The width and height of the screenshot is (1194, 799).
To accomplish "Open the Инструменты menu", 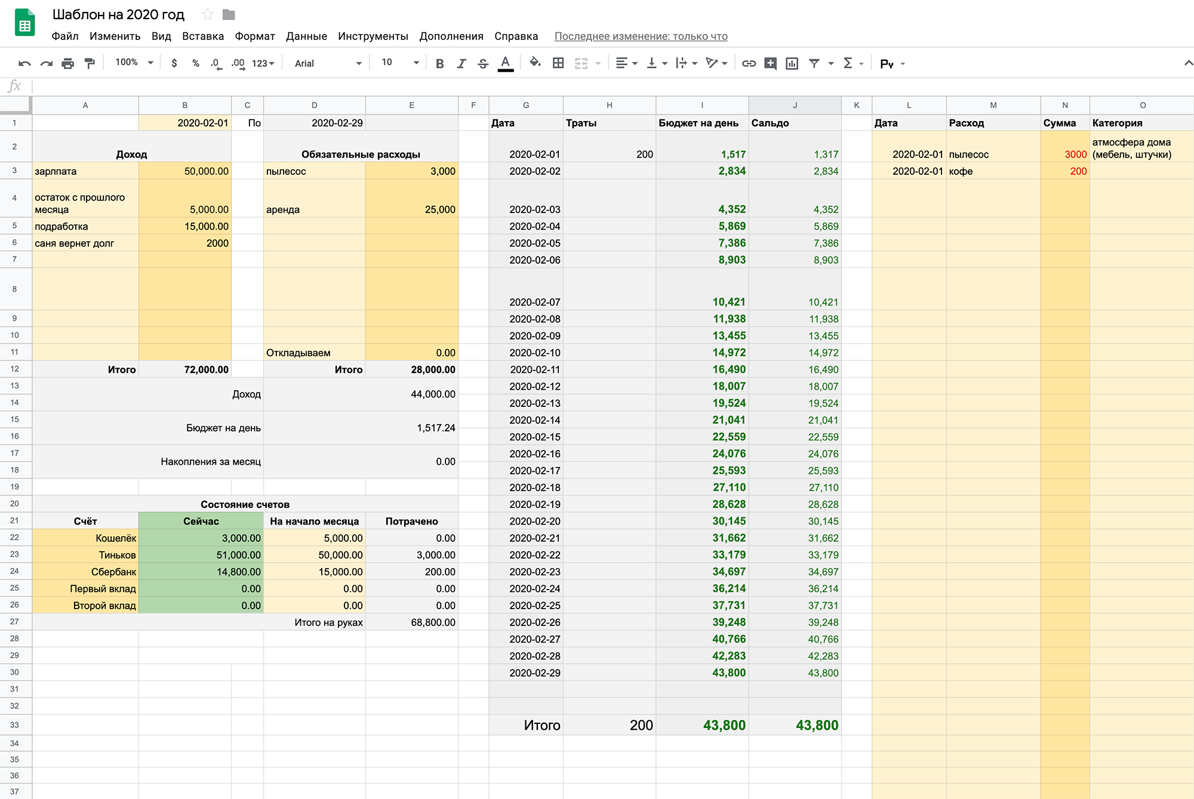I will click(x=373, y=36).
